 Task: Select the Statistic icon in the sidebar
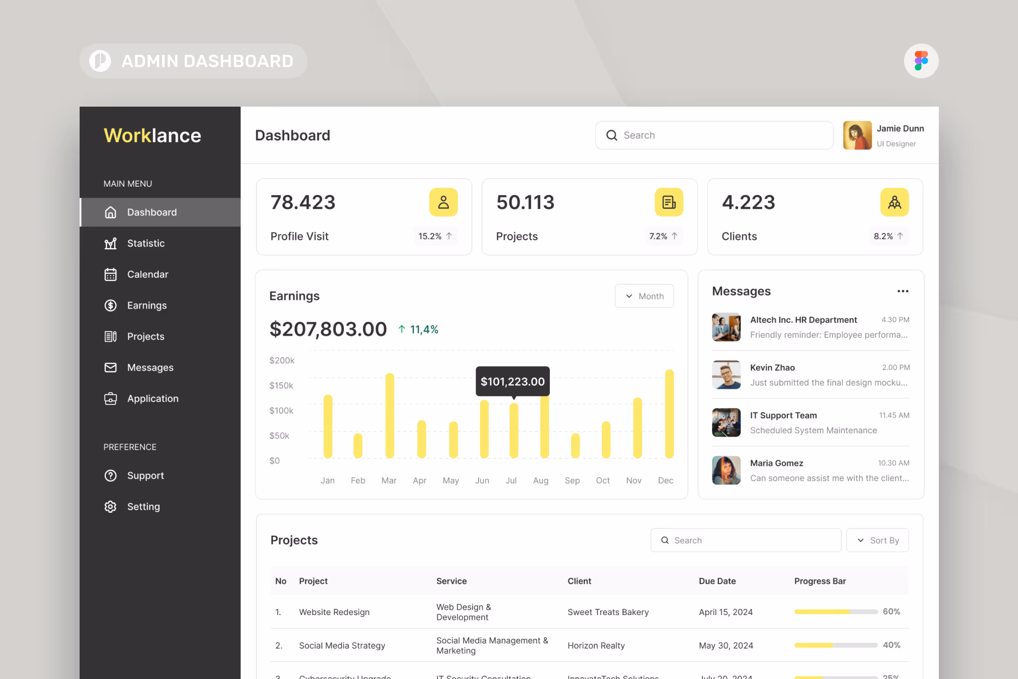[x=111, y=243]
